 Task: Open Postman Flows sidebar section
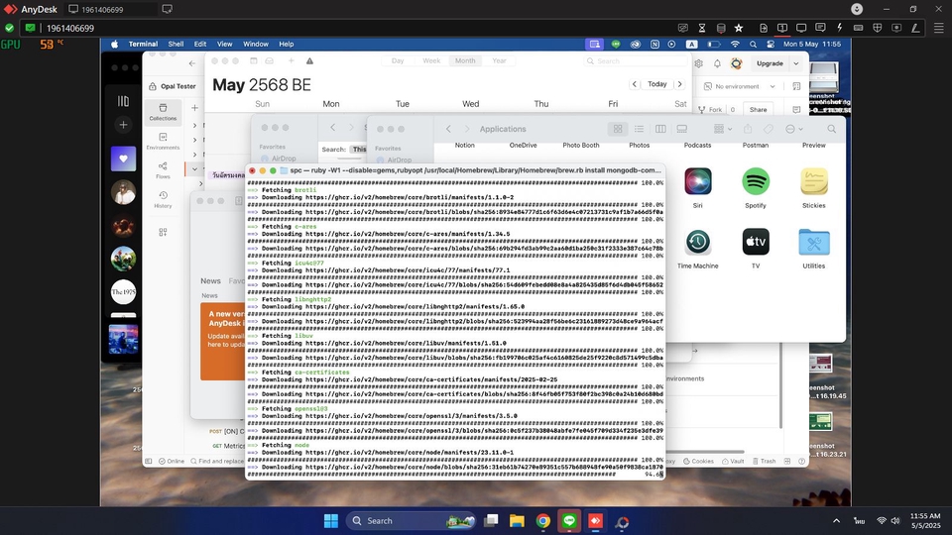pos(163,169)
